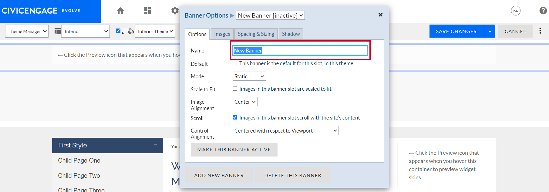549x192 pixels.
Task: Close the Banner Options dialog
Action: [380, 15]
